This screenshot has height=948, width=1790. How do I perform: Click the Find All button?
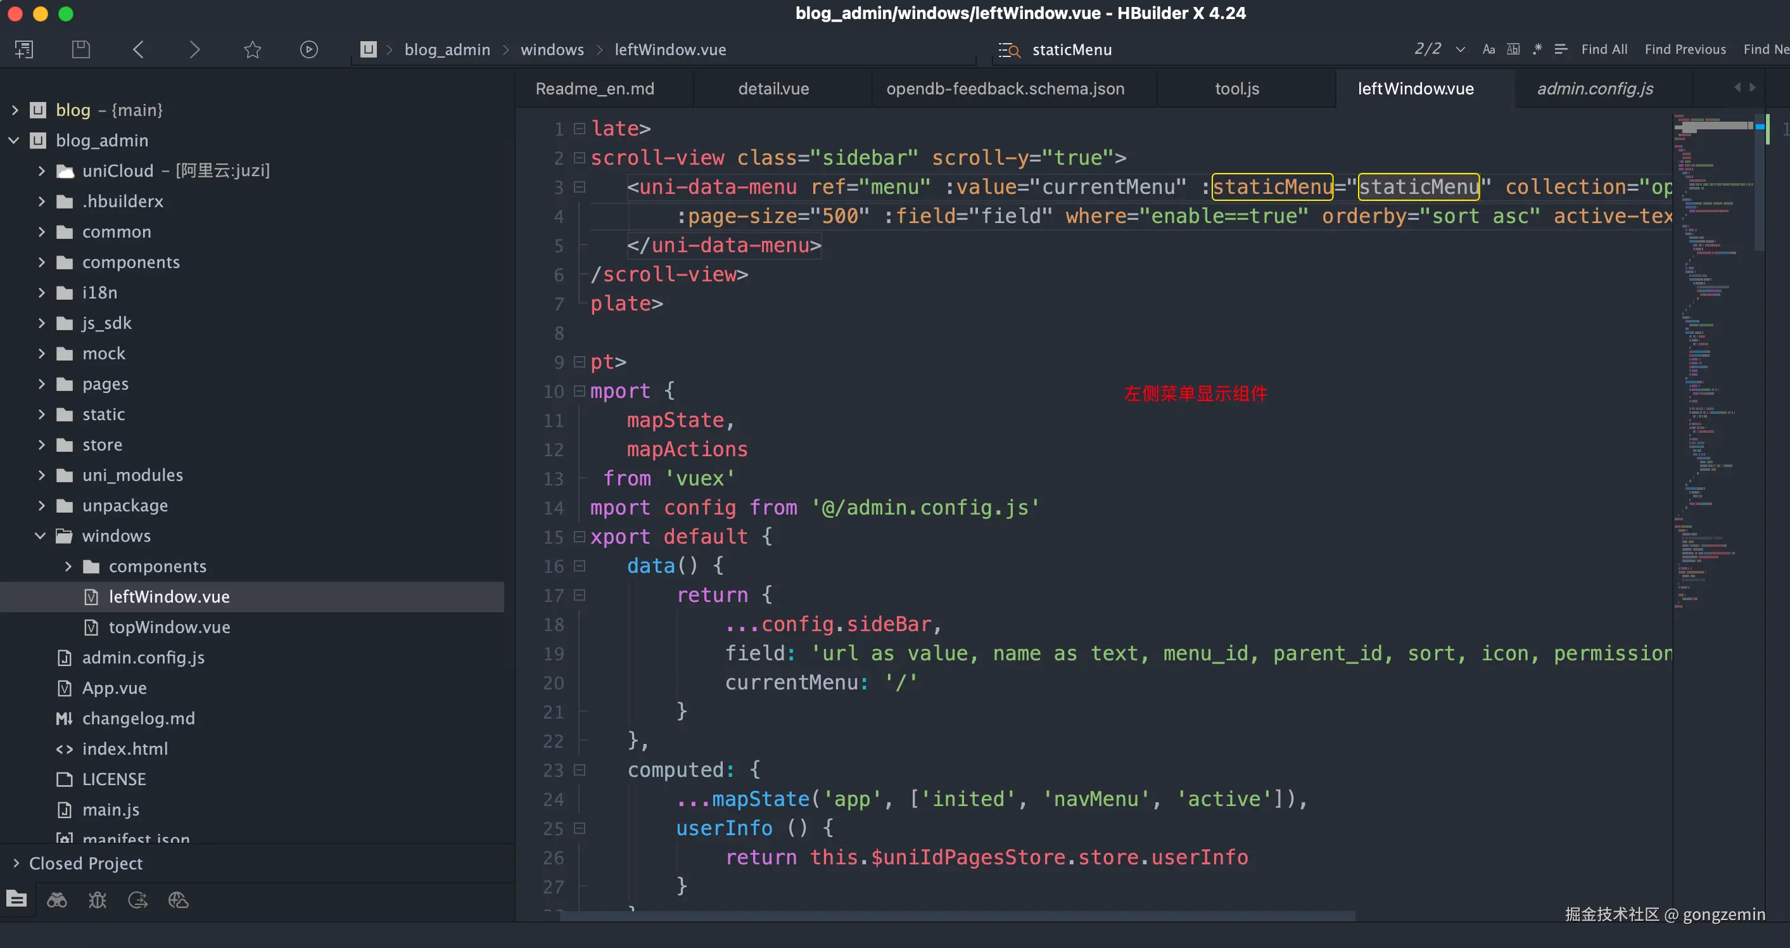[1604, 49]
